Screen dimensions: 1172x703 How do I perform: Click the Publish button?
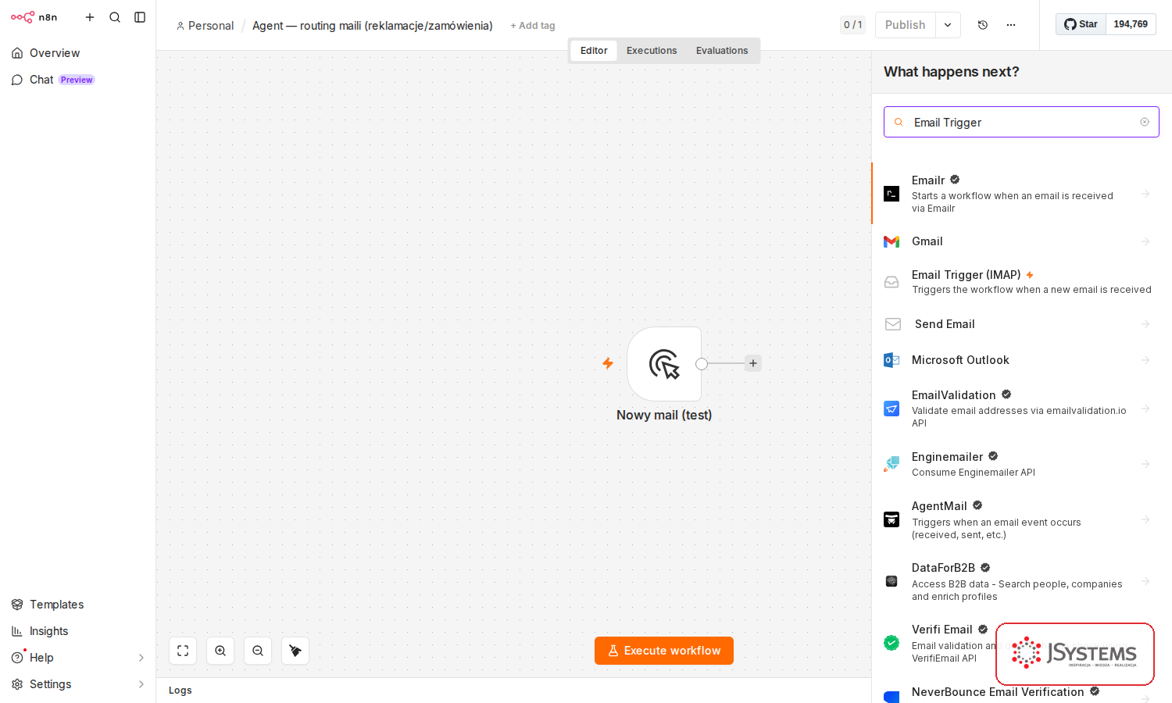[x=905, y=25]
